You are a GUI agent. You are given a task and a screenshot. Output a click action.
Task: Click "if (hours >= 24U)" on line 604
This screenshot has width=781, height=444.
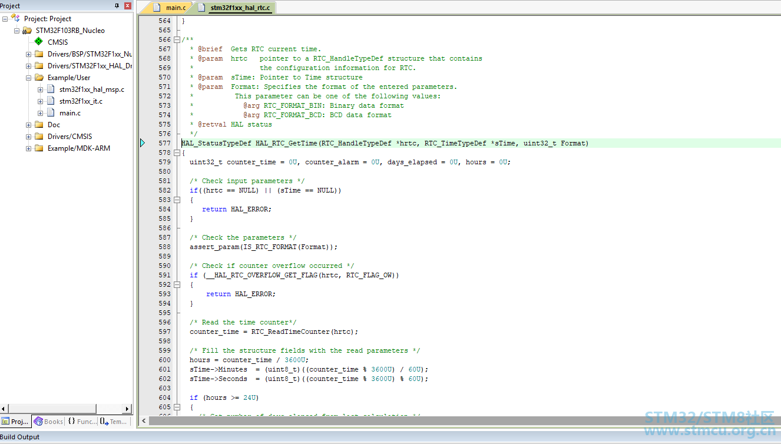tap(224, 397)
